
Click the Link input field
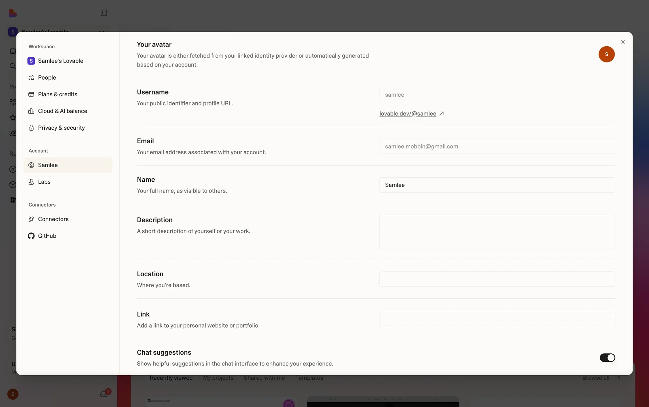pyautogui.click(x=497, y=320)
